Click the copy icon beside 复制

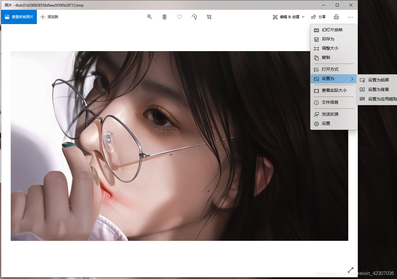[316, 58]
